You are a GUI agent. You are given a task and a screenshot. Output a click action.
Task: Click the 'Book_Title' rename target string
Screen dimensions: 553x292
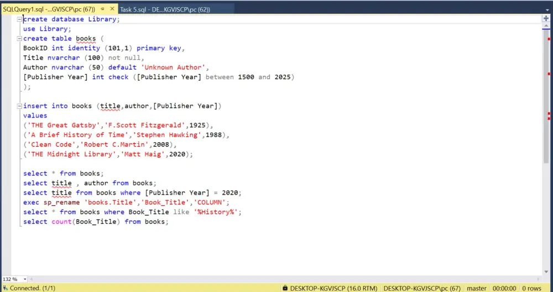[165, 202]
